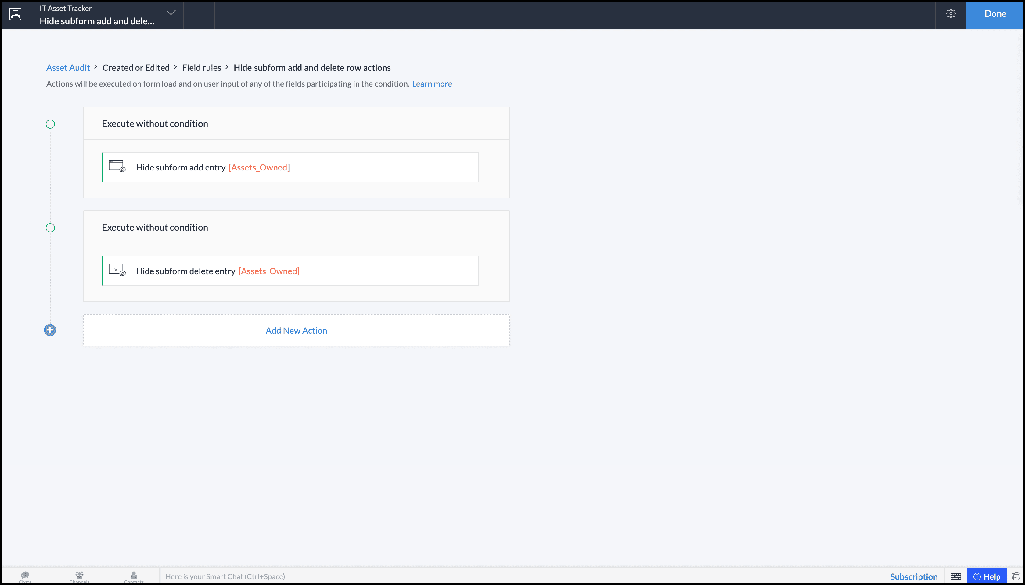Open settings gear icon
This screenshot has width=1025, height=585.
pyautogui.click(x=951, y=14)
